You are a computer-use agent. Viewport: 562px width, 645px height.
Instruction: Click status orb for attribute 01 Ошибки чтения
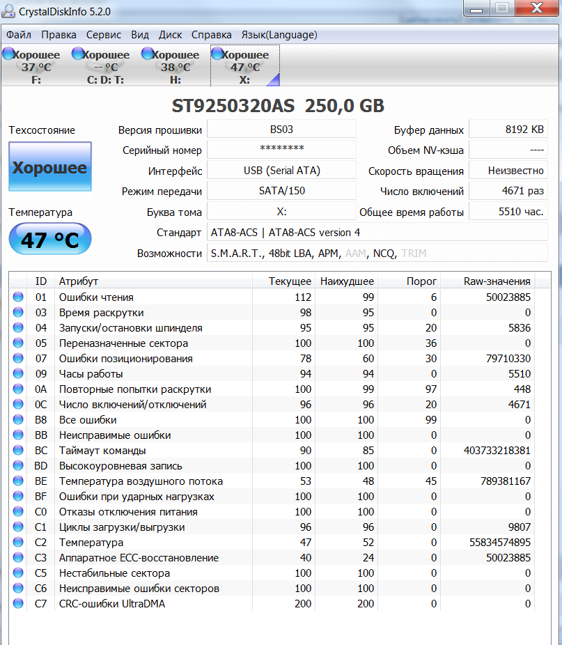pyautogui.click(x=18, y=297)
